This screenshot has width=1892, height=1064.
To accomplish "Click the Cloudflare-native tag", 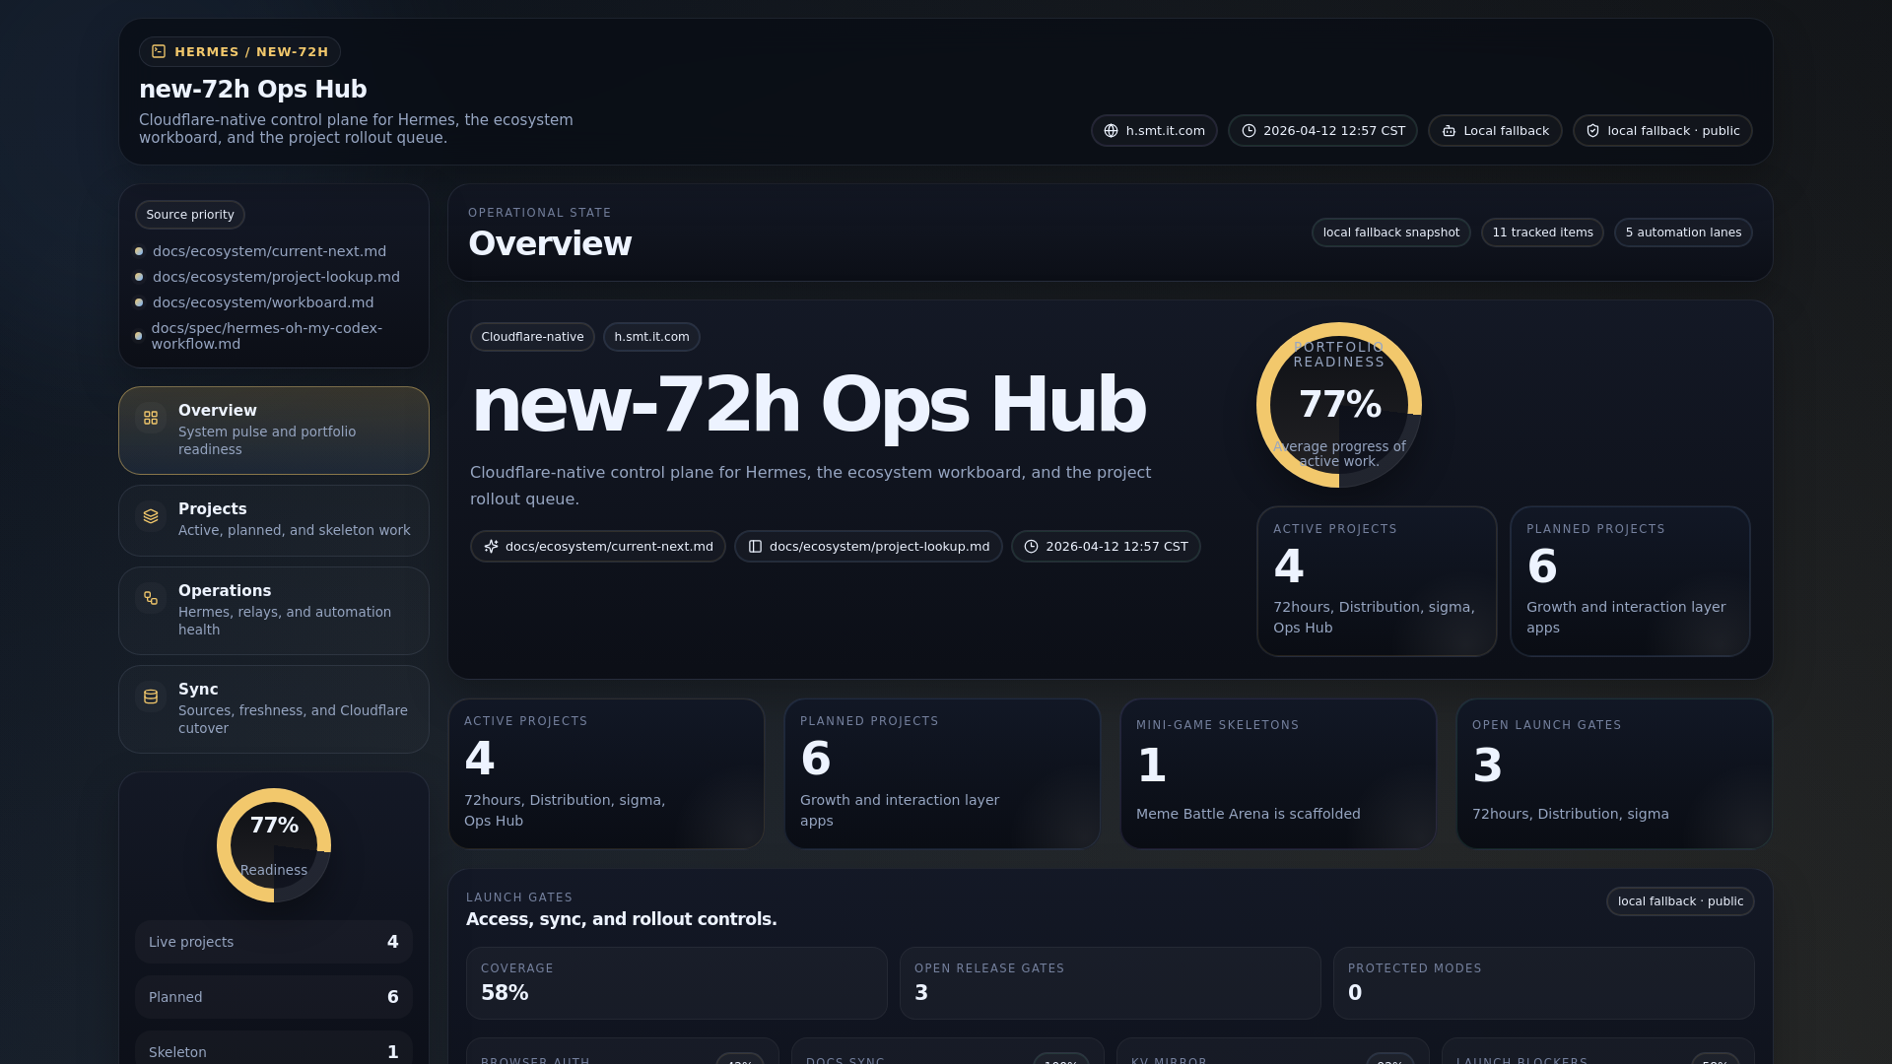I will click(x=532, y=337).
